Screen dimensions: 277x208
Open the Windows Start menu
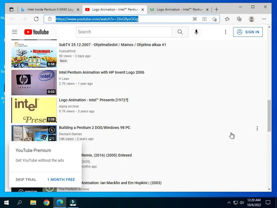6,203
